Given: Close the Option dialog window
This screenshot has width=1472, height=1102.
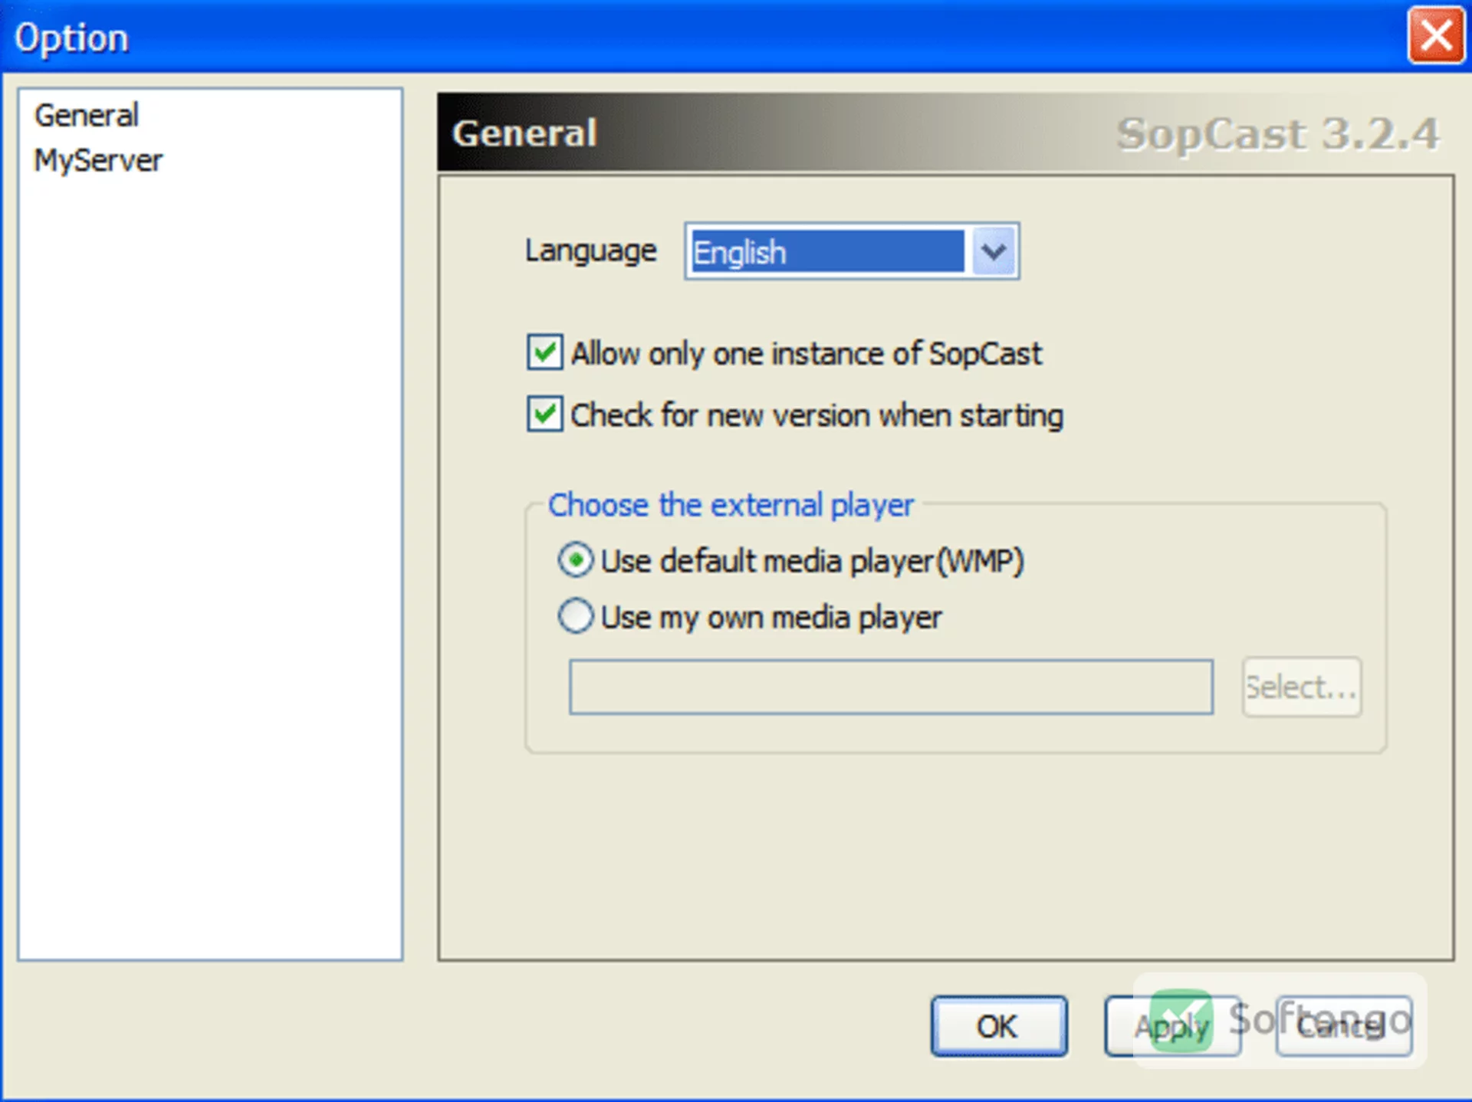Looking at the screenshot, I should coord(1436,35).
